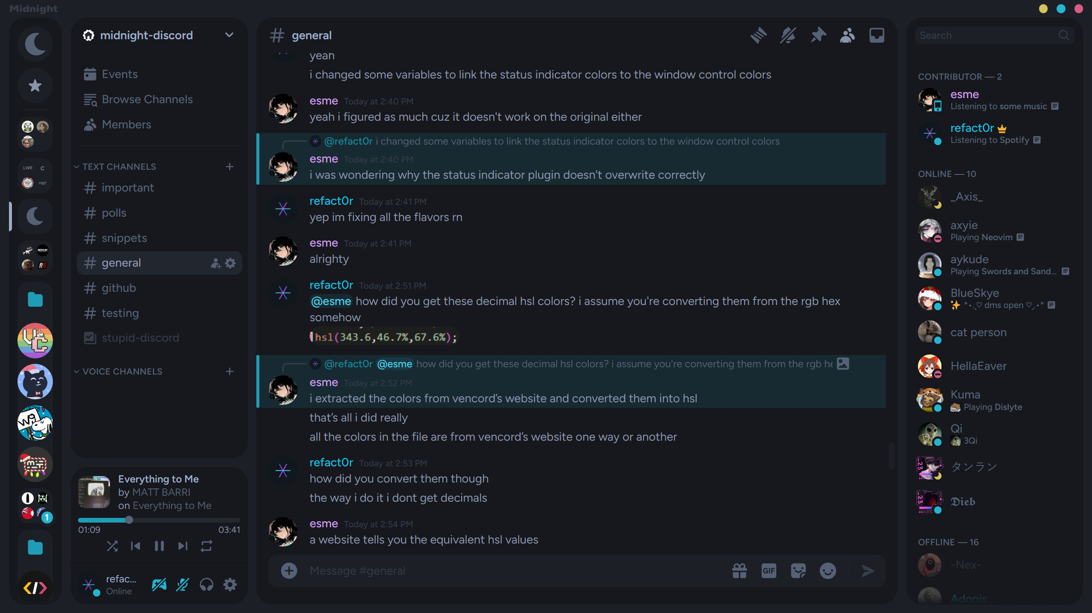The height and width of the screenshot is (613, 1092).
Task: Toggle the member list panel
Action: point(847,35)
